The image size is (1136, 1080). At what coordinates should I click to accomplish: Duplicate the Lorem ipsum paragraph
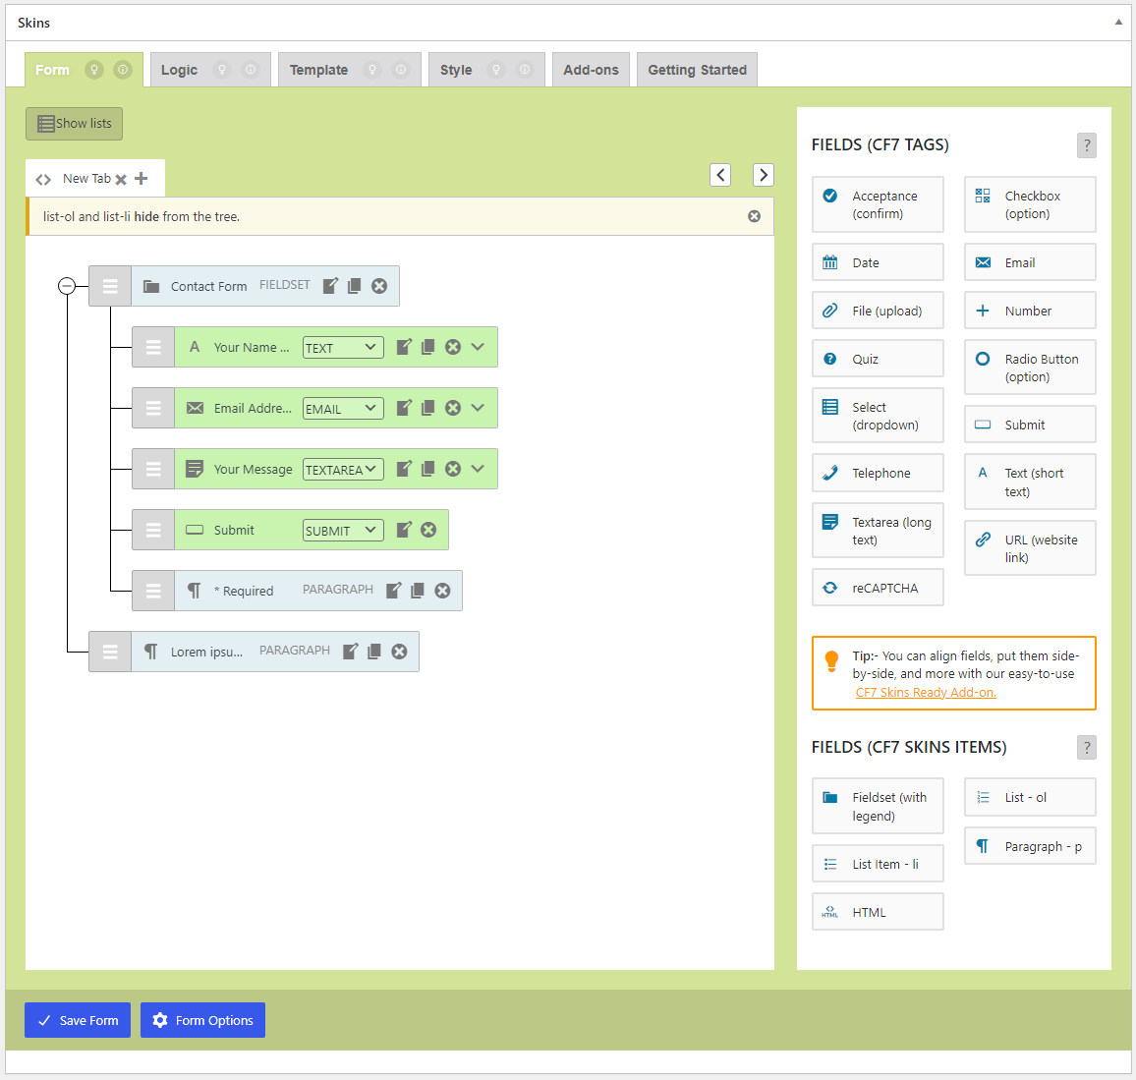(374, 652)
